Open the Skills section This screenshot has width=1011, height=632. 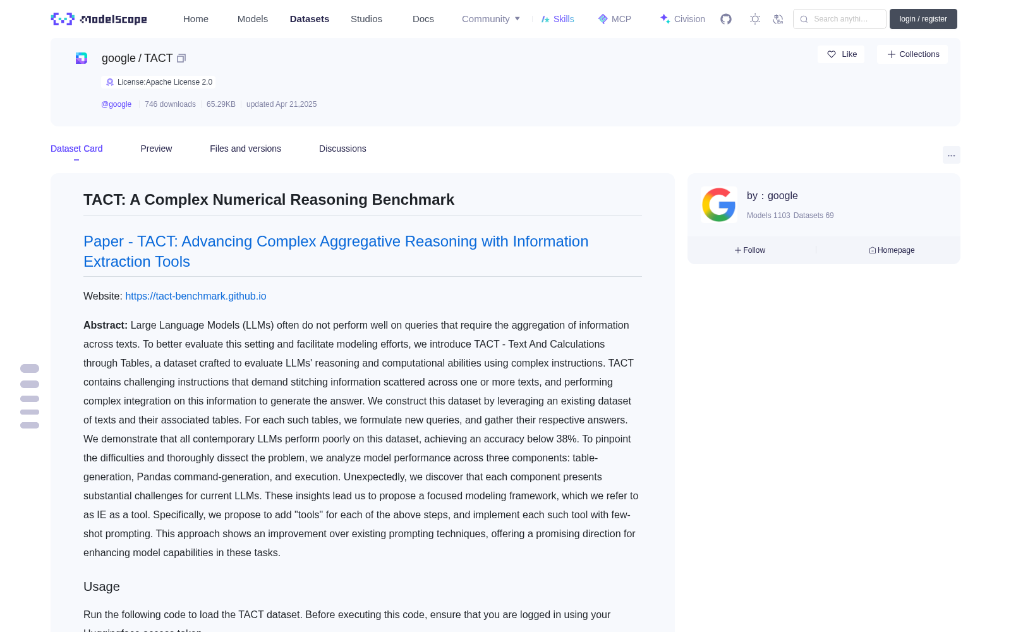(x=558, y=19)
